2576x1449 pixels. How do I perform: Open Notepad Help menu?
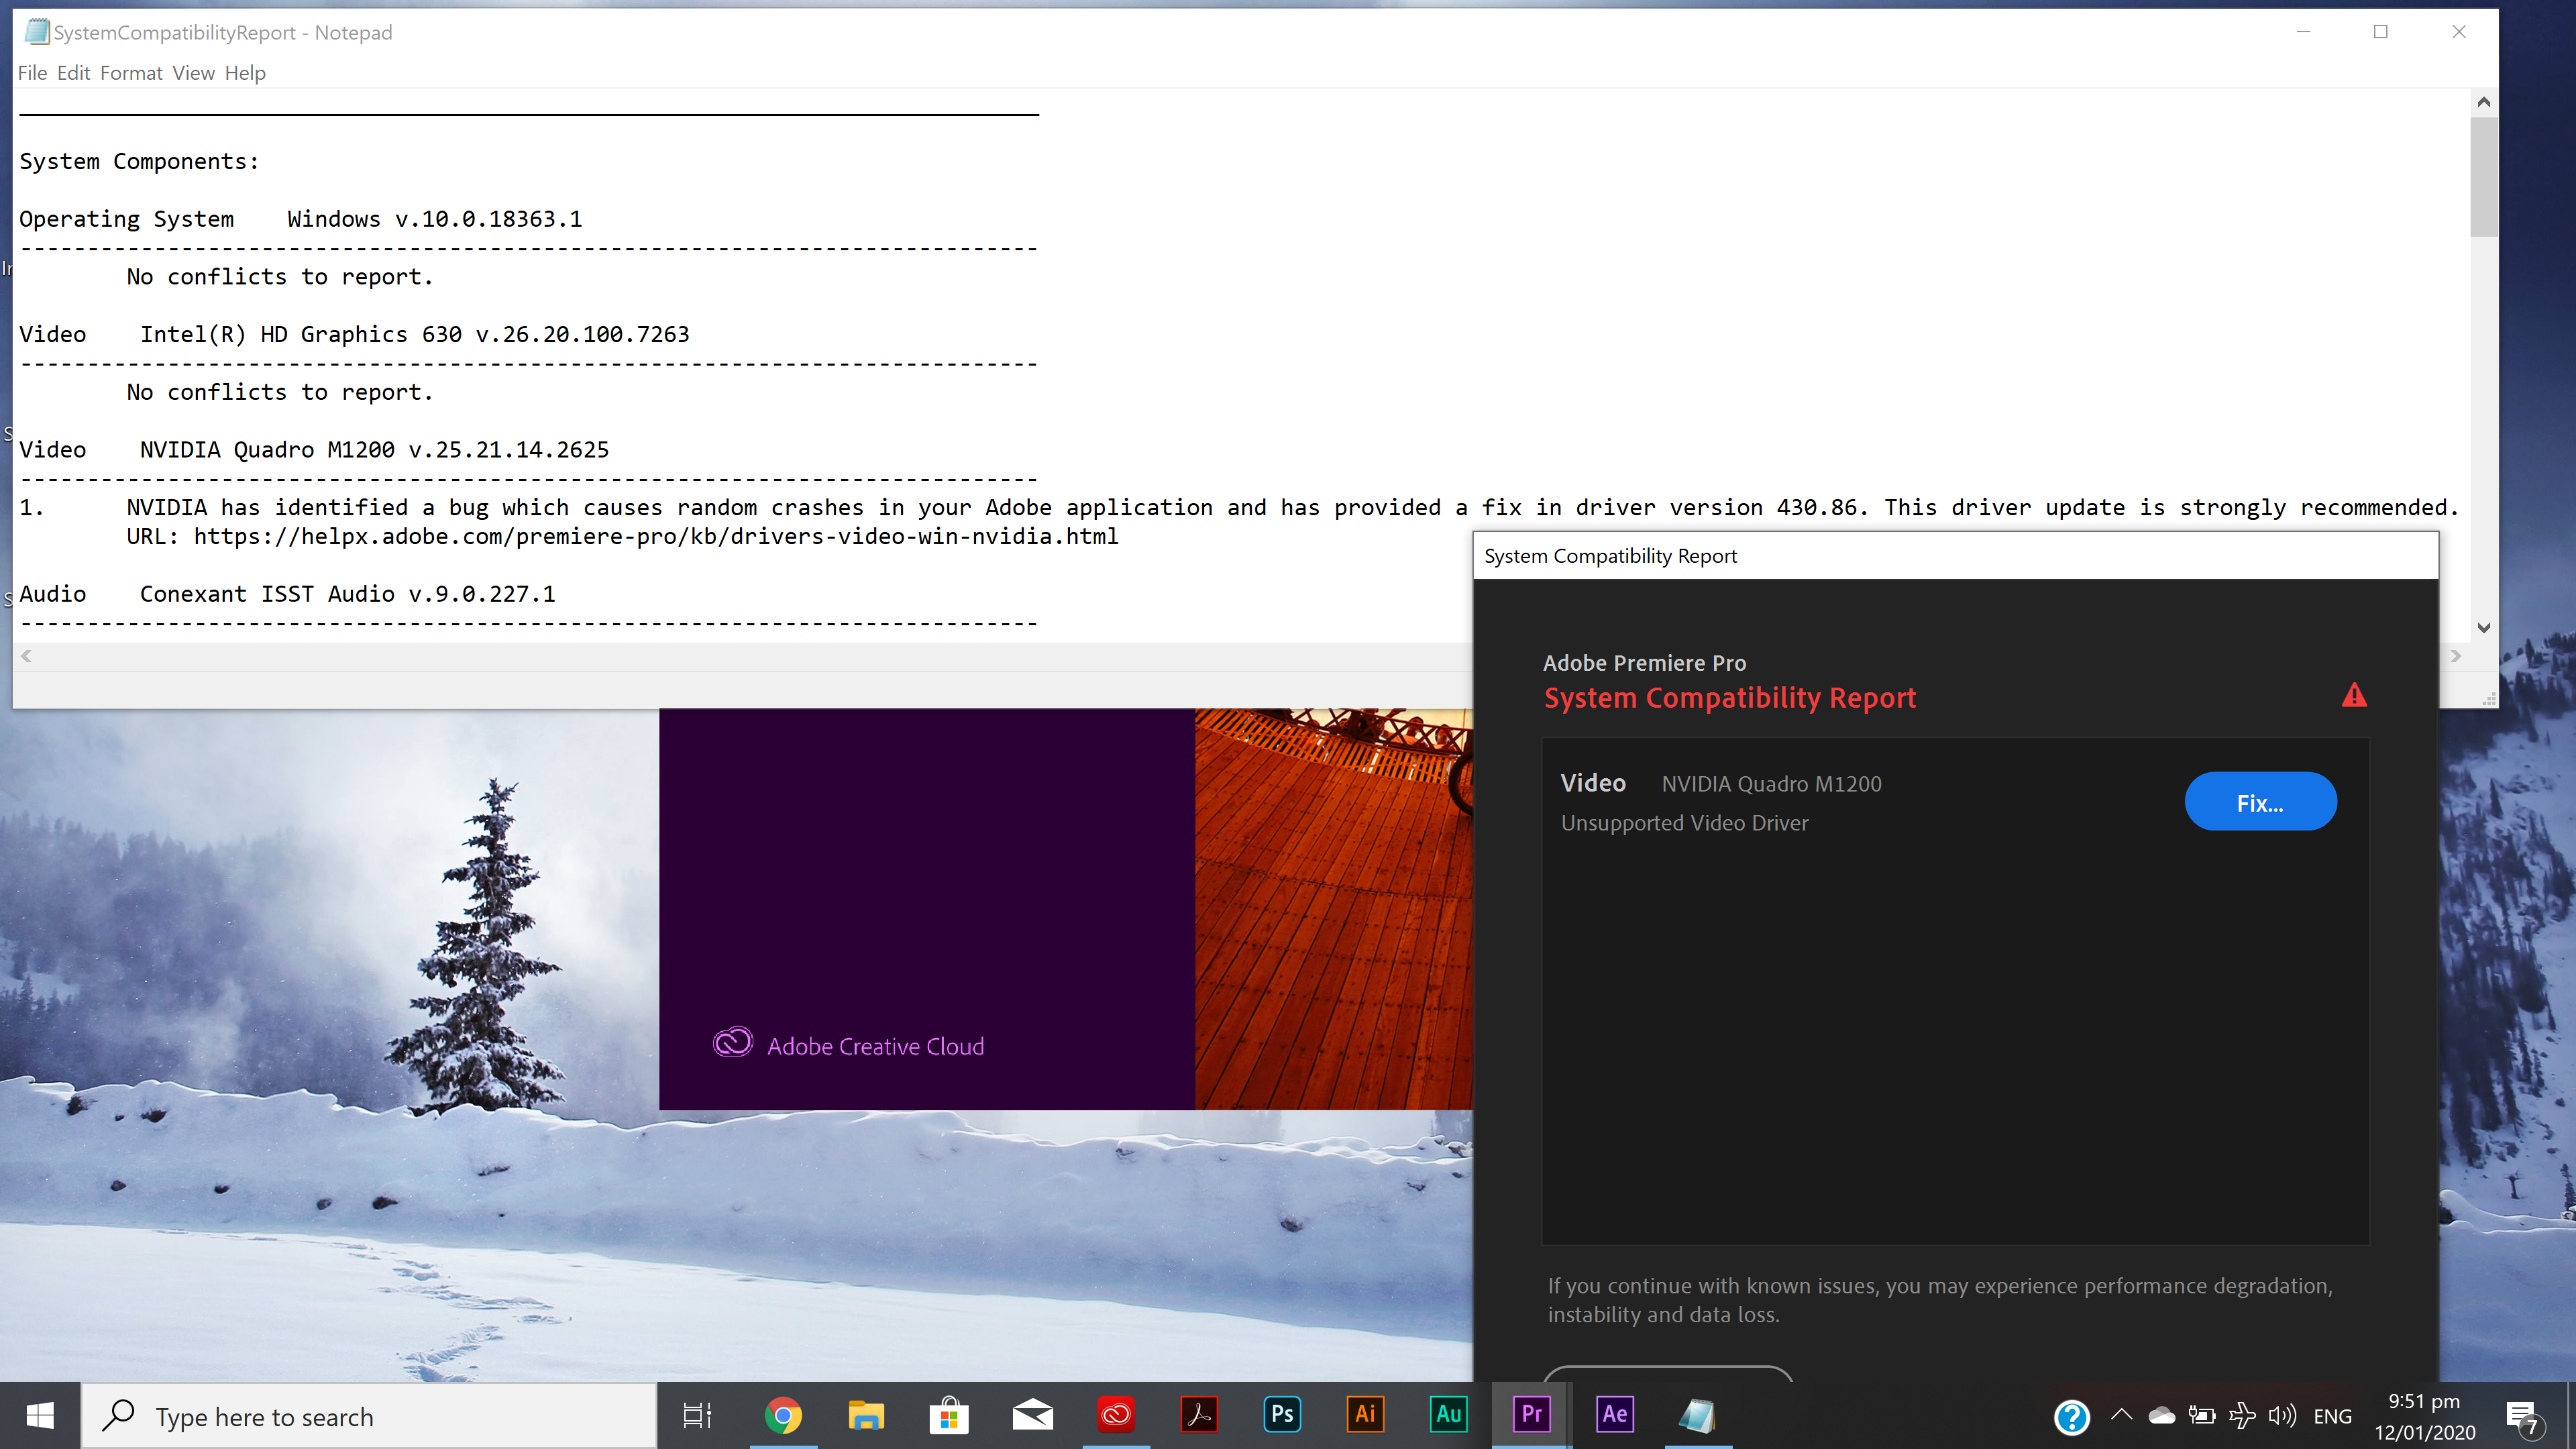tap(245, 73)
